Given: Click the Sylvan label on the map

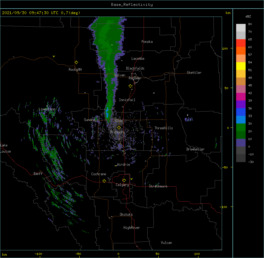Looking at the screenshot, I should coord(119,75).
